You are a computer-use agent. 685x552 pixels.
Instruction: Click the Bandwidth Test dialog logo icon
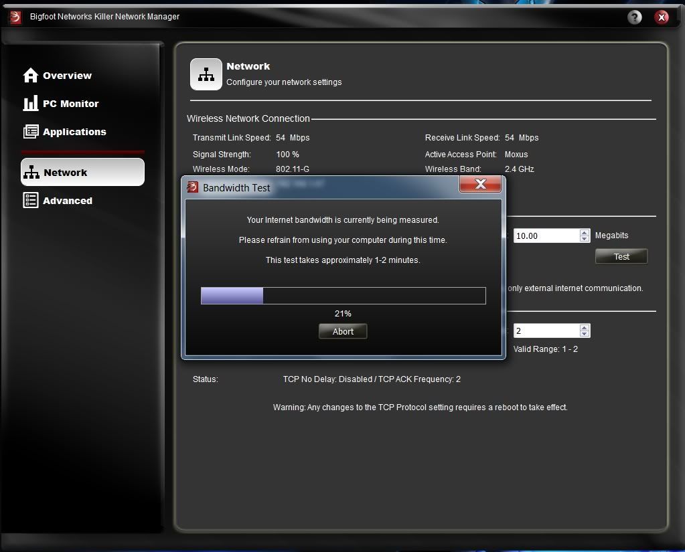point(193,187)
